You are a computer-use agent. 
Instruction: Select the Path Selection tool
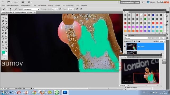click(x=3, y=42)
